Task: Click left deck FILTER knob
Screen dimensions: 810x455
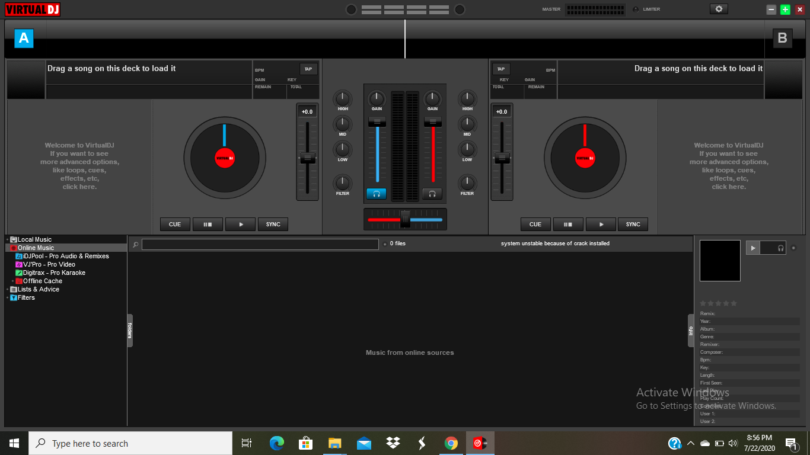Action: tap(343, 182)
